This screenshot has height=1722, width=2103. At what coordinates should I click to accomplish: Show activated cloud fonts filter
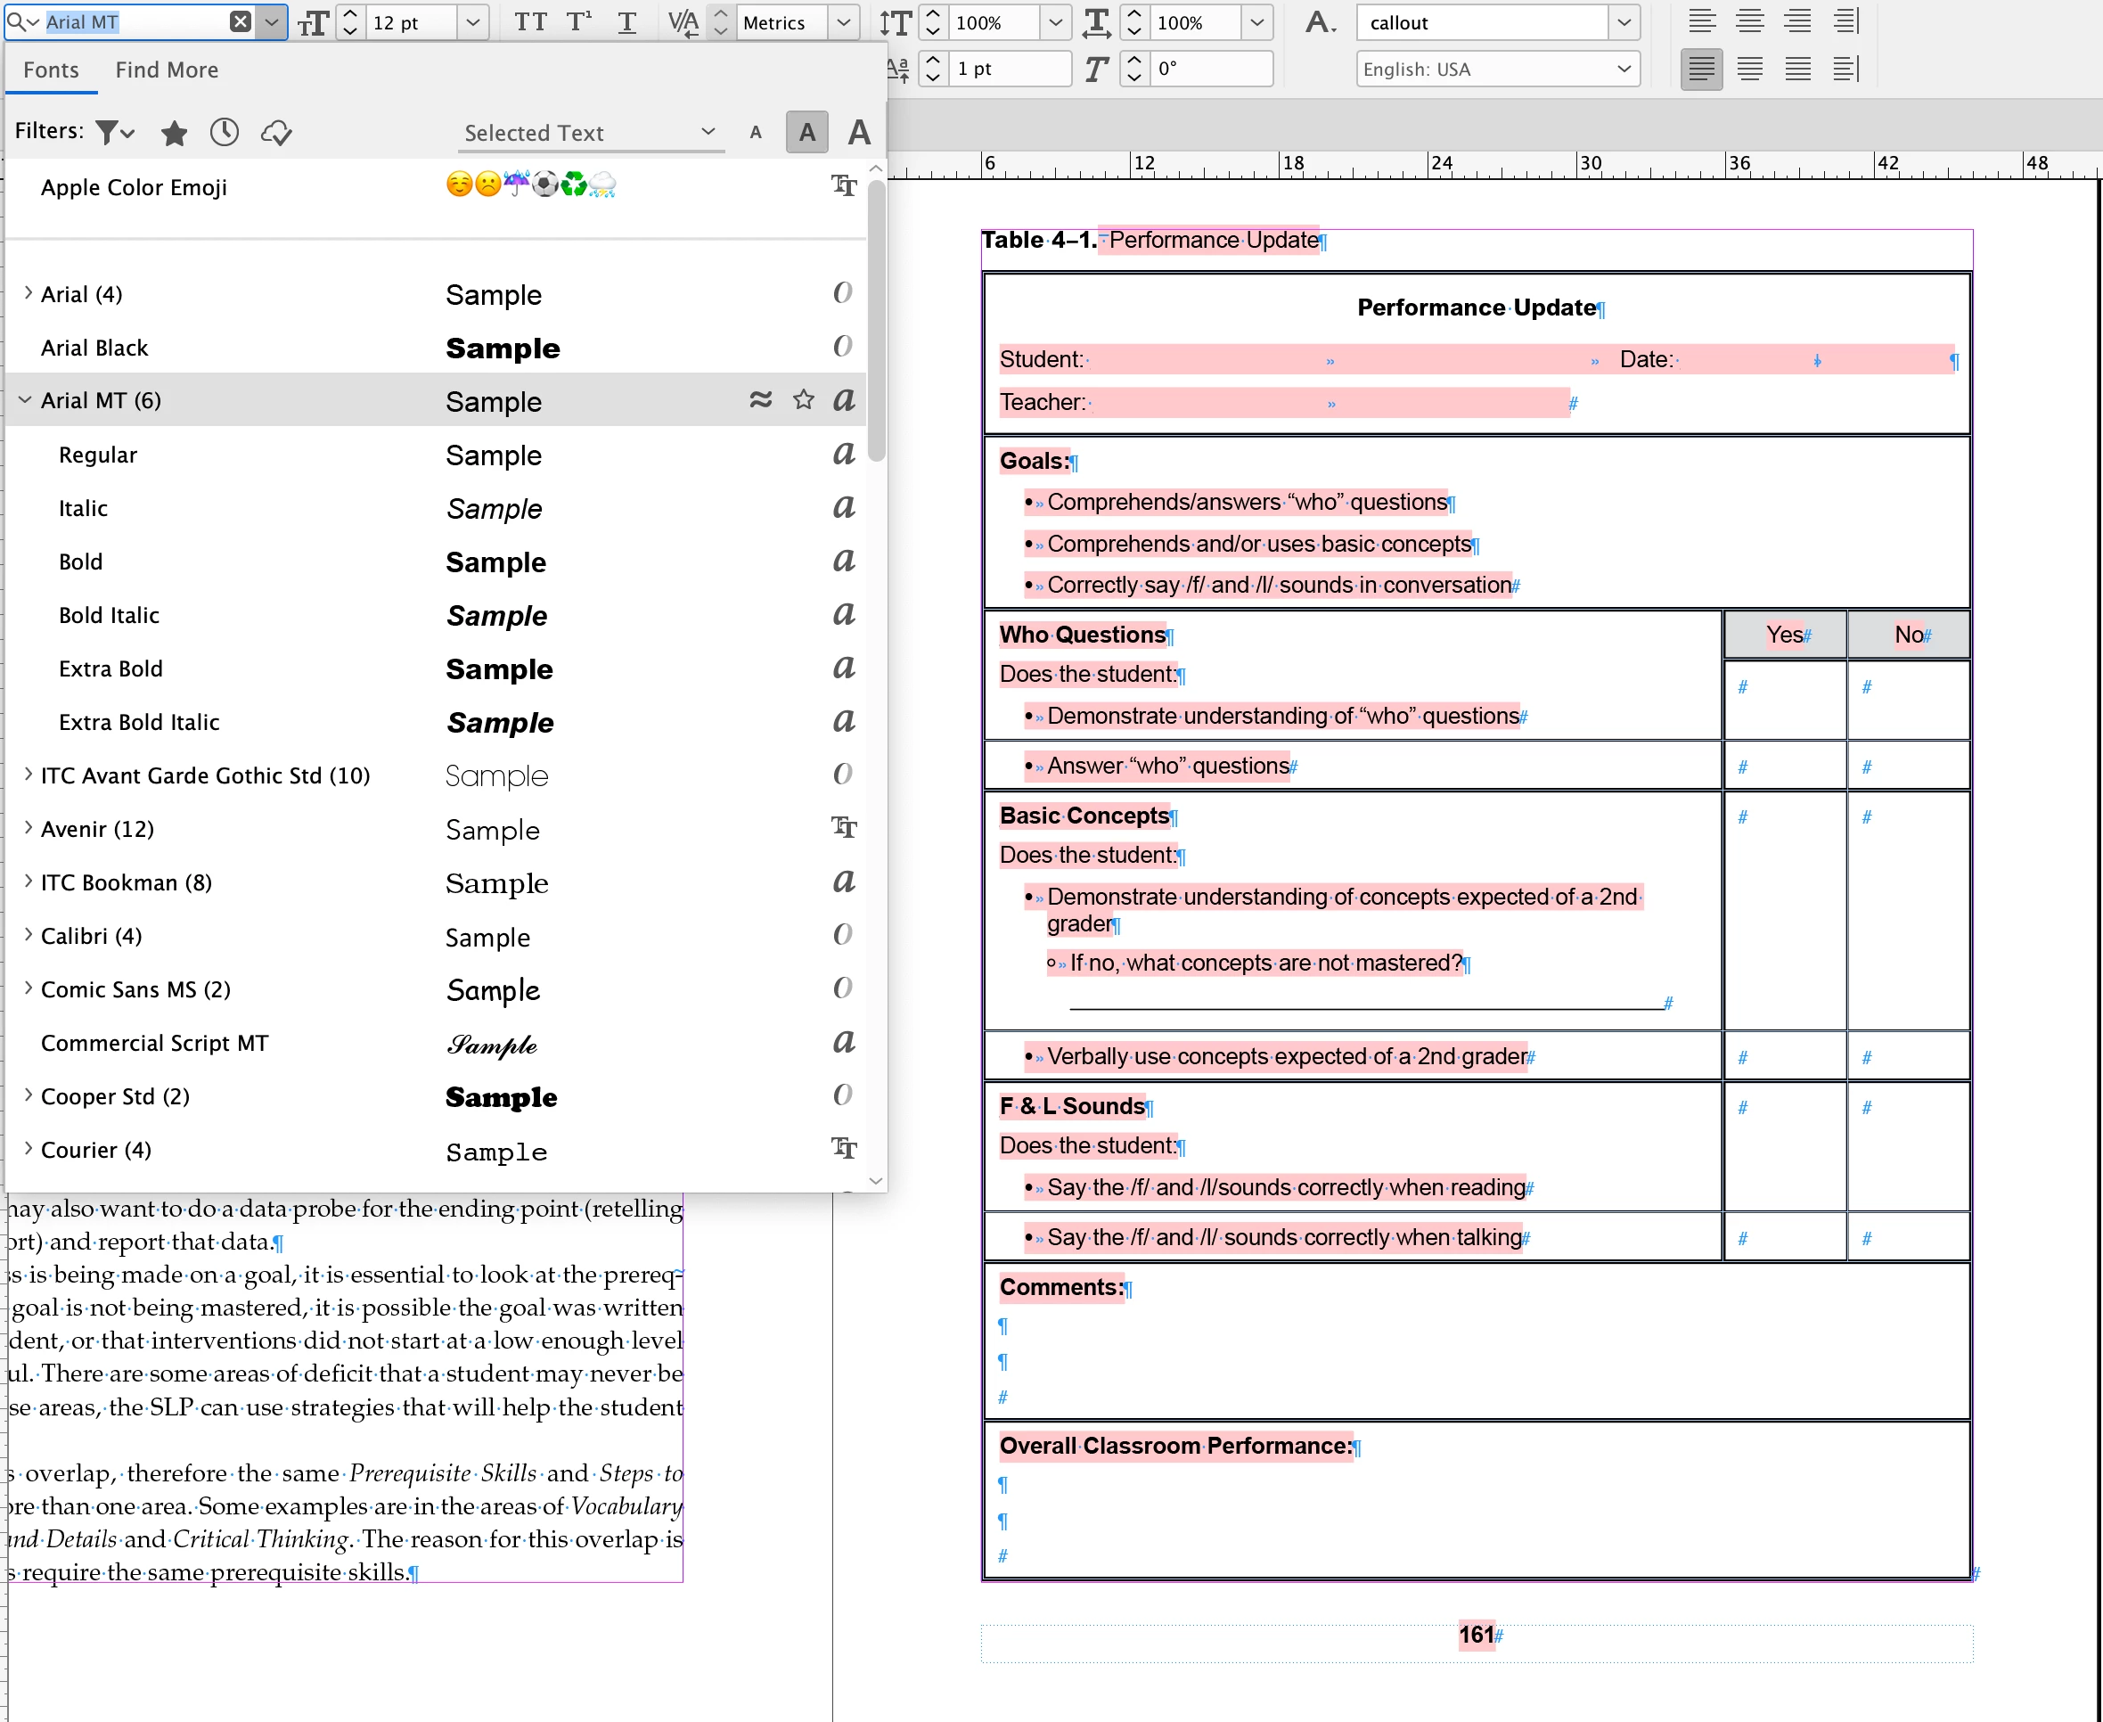coord(275,132)
